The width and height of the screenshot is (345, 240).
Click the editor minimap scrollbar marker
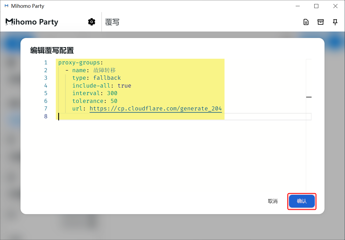tap(309, 97)
